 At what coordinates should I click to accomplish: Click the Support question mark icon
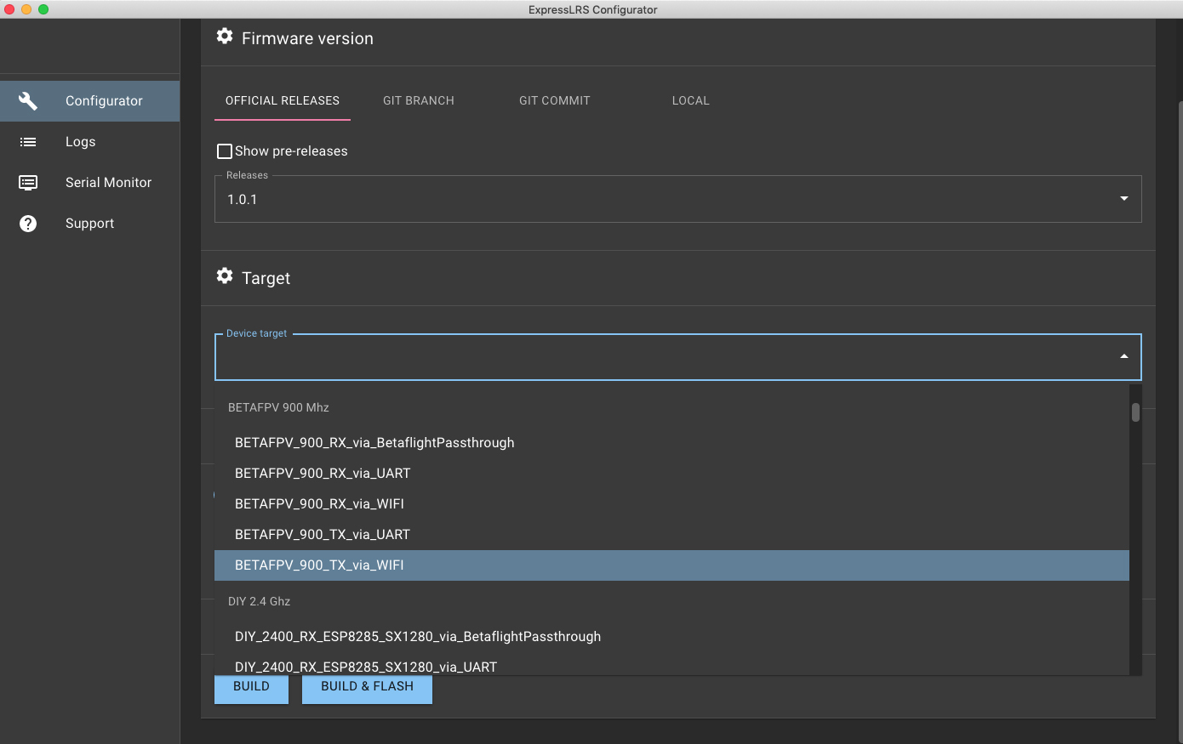click(28, 224)
